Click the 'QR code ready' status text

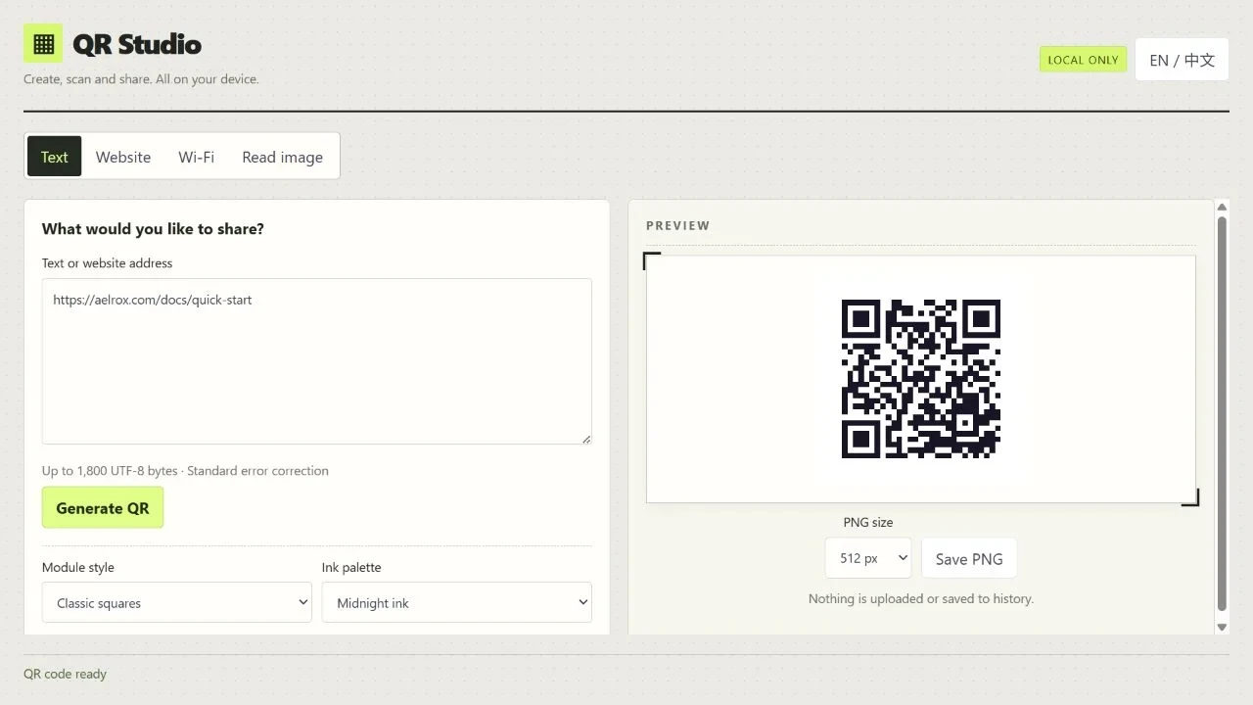(x=65, y=674)
